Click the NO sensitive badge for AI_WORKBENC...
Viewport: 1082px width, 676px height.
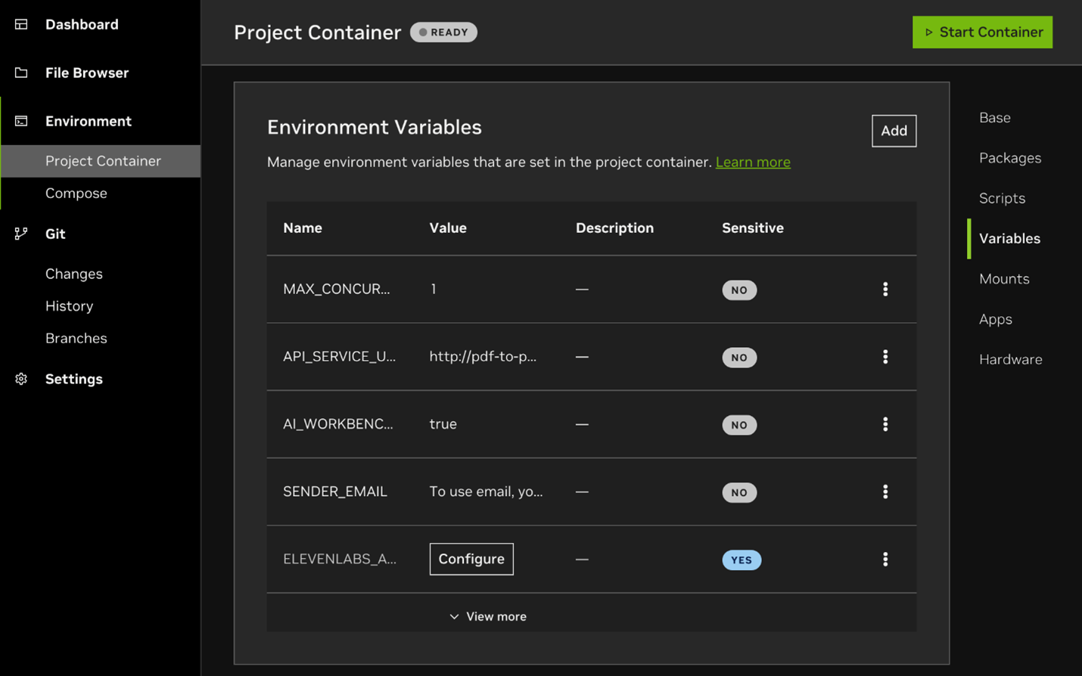click(739, 425)
